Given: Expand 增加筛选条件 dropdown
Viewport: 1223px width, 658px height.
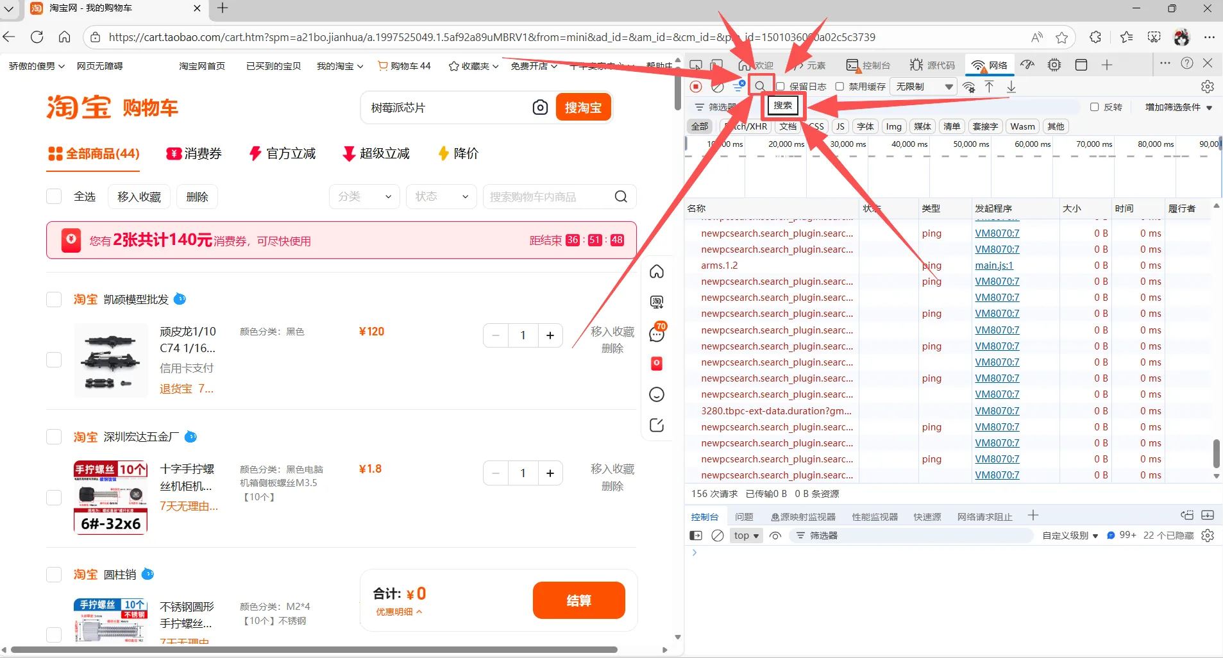Looking at the screenshot, I should click(x=1179, y=107).
